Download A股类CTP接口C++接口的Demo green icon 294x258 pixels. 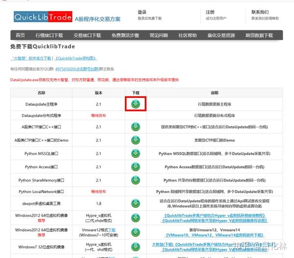point(136,140)
